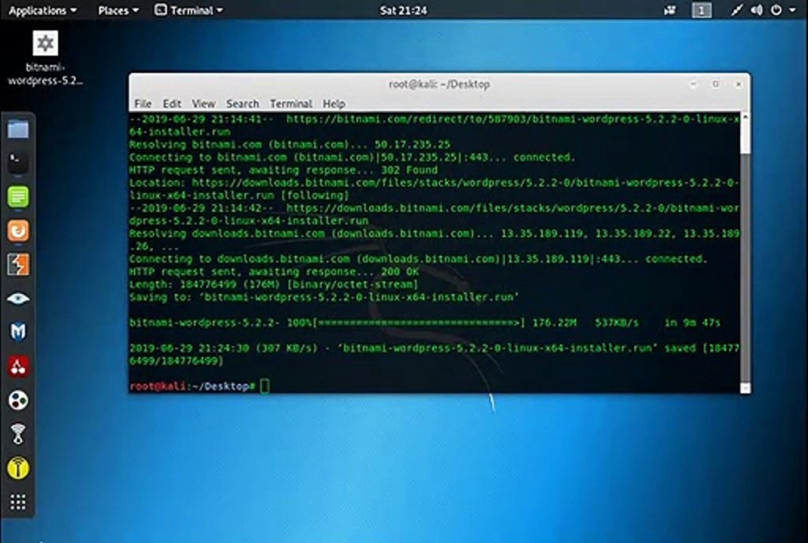
Task: Click the workspace indicator 1
Action: pos(702,11)
